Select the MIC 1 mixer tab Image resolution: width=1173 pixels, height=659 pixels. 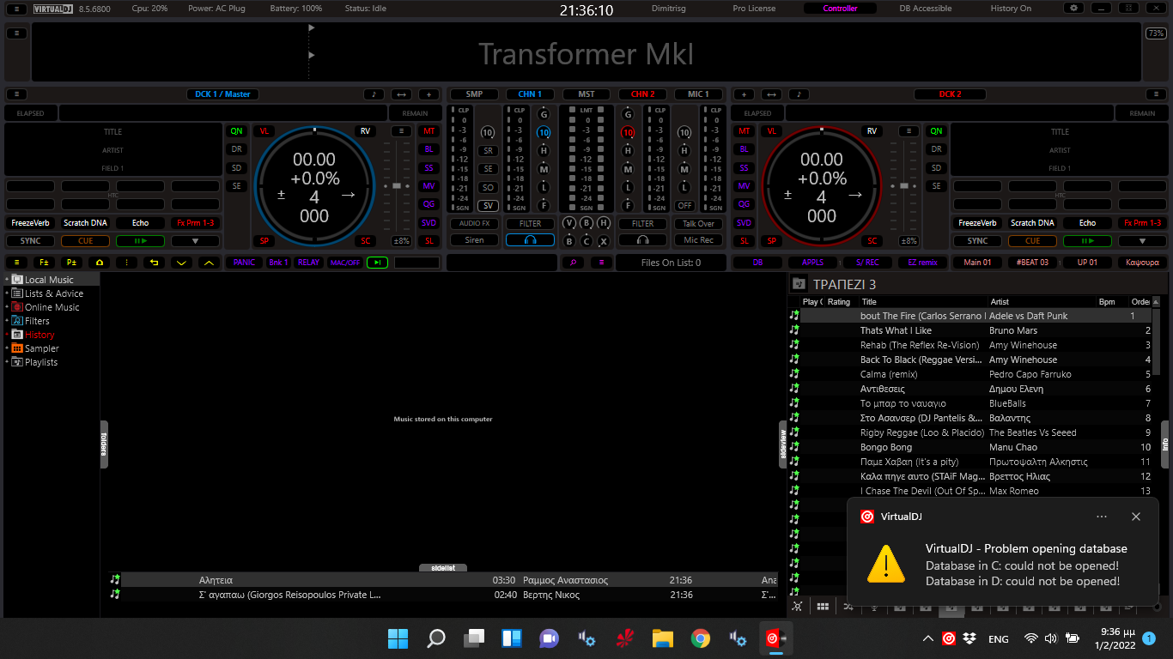pyautogui.click(x=699, y=94)
